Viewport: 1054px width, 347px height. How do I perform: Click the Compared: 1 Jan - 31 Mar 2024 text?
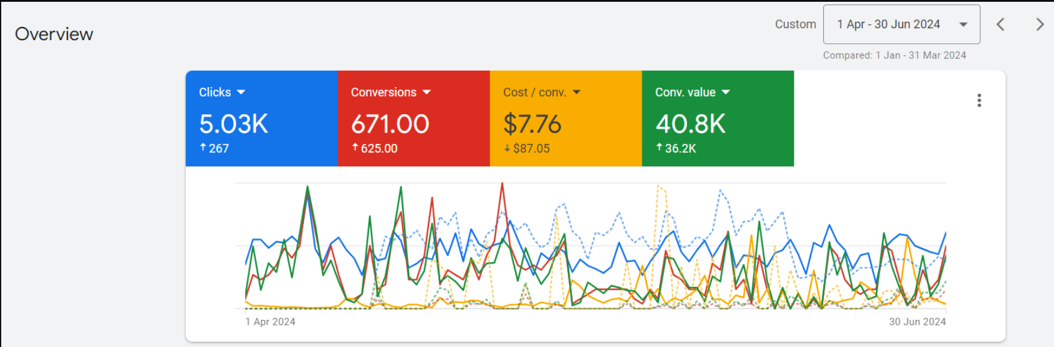(x=894, y=55)
